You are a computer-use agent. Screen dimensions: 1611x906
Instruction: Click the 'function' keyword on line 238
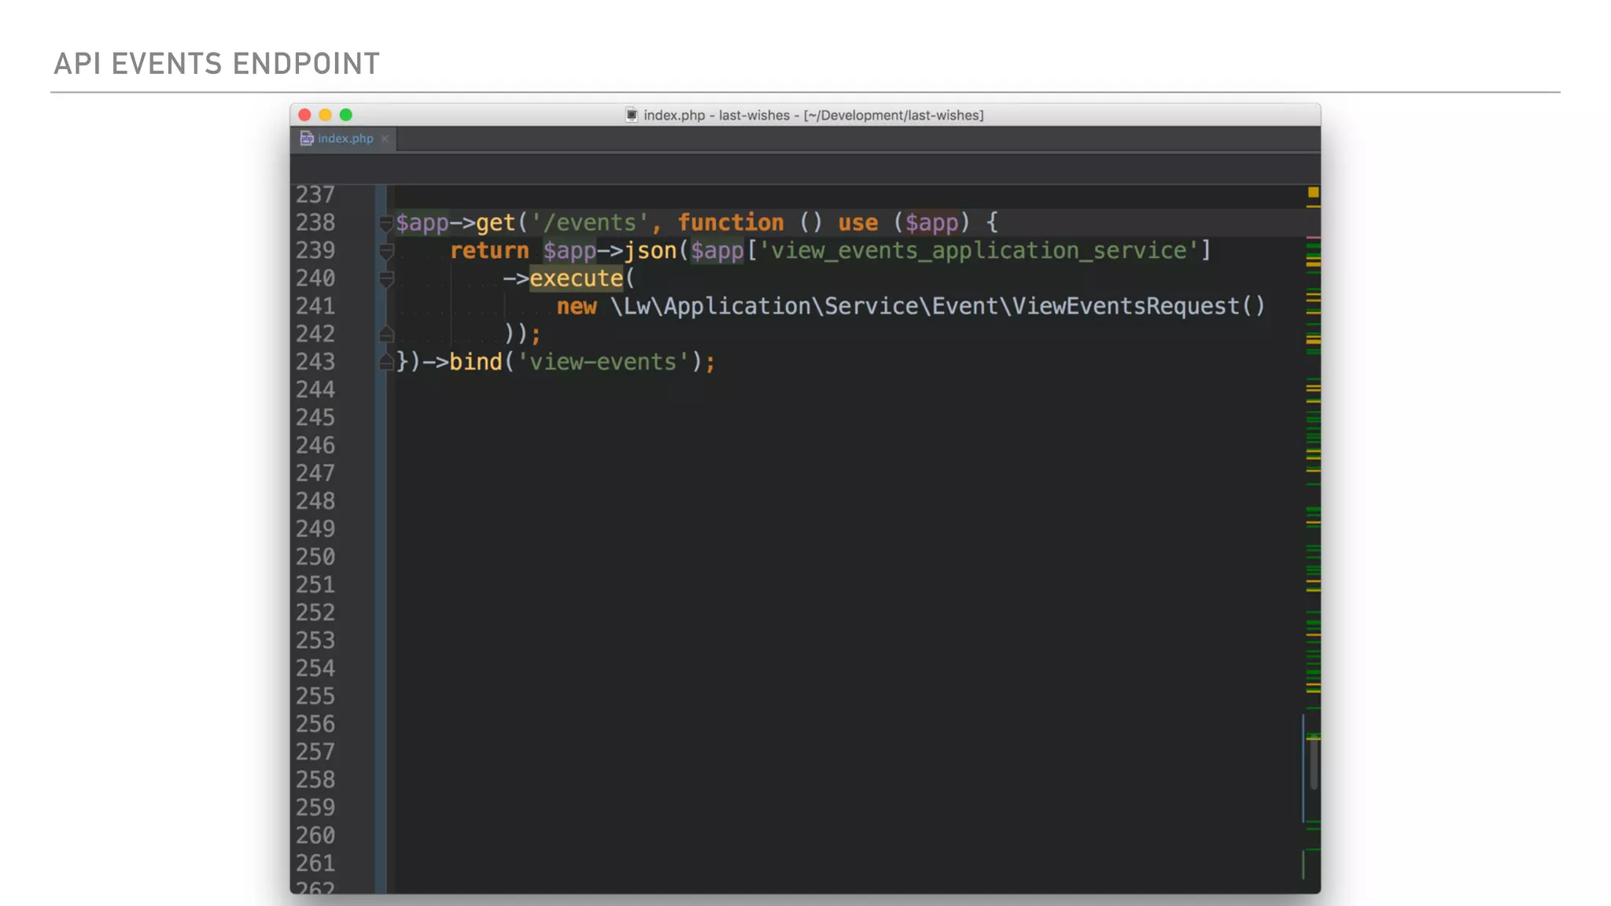pos(731,223)
